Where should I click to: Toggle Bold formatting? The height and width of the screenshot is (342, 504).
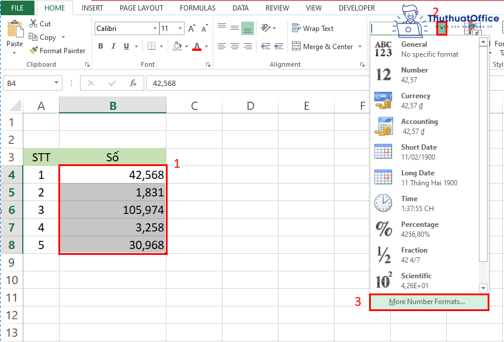coord(100,46)
